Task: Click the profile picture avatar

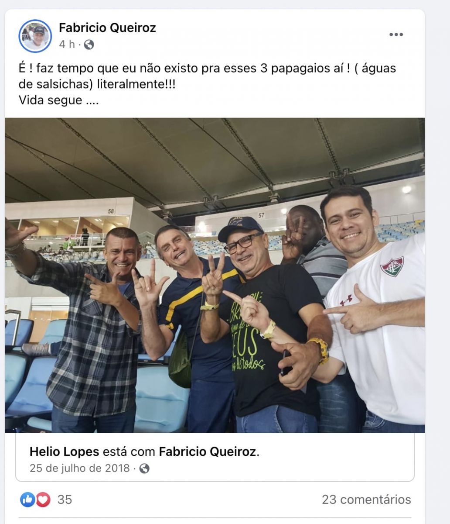Action: (35, 36)
